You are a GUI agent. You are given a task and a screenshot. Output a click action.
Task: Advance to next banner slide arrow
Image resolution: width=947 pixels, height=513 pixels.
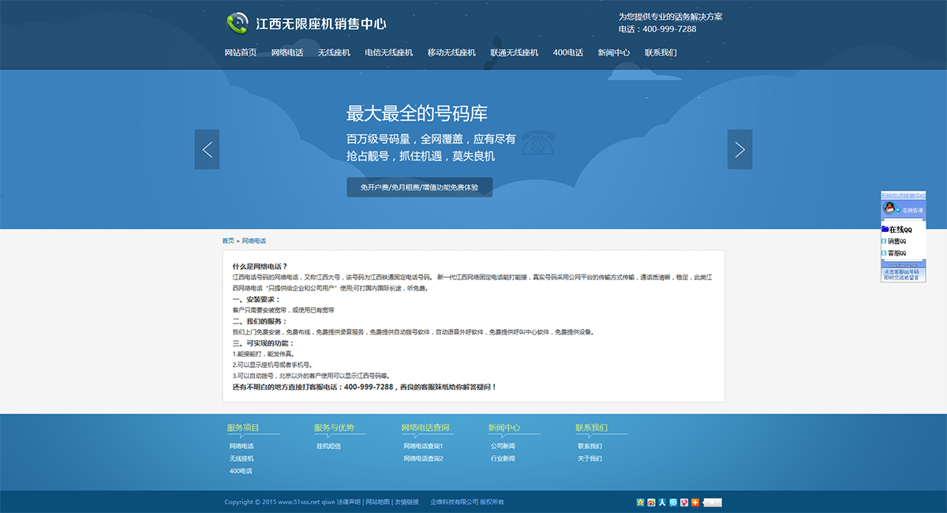coord(739,149)
